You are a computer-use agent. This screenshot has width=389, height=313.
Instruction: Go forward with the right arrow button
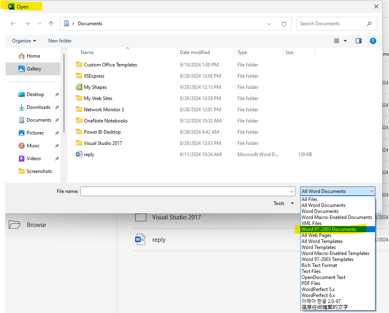[x=27, y=24]
